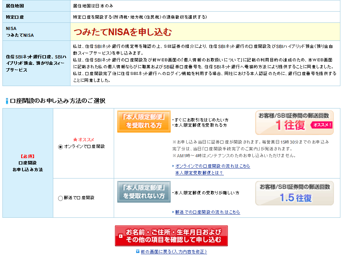The height and width of the screenshot is (257, 346).
Task: Click red confirm and apply button
Action: tap(171, 236)
